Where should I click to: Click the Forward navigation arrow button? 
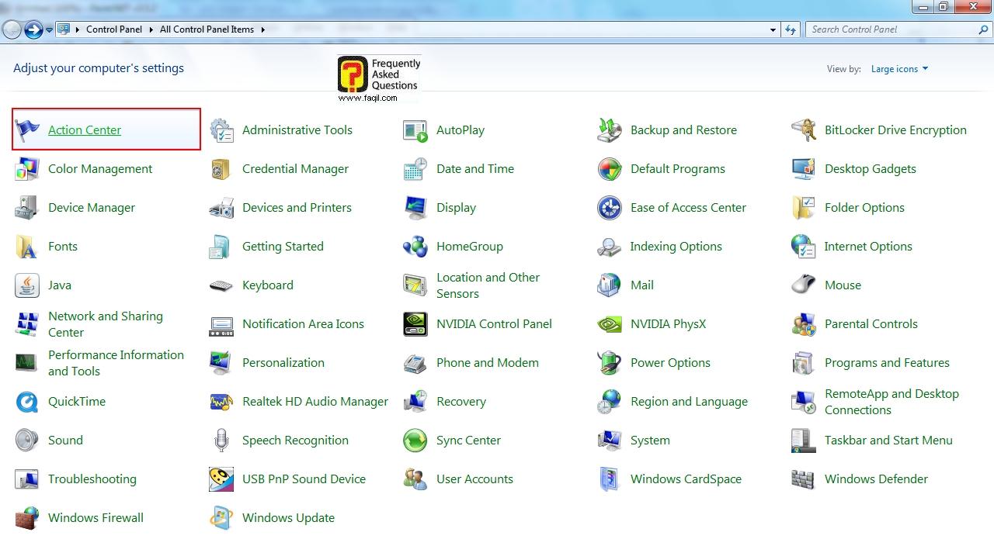33,29
